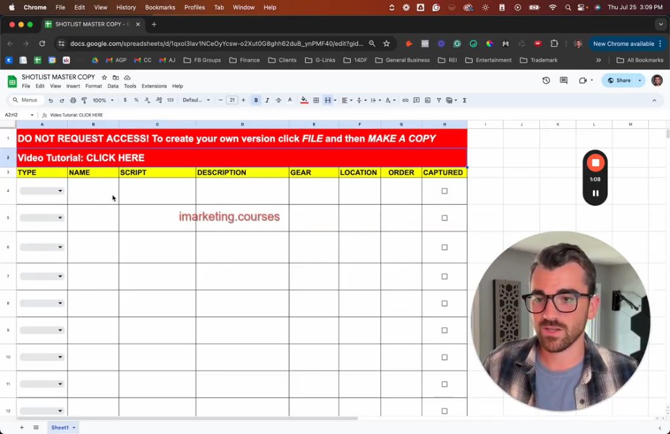This screenshot has height=434, width=670.
Task: Open the Share options arrow
Action: point(640,81)
